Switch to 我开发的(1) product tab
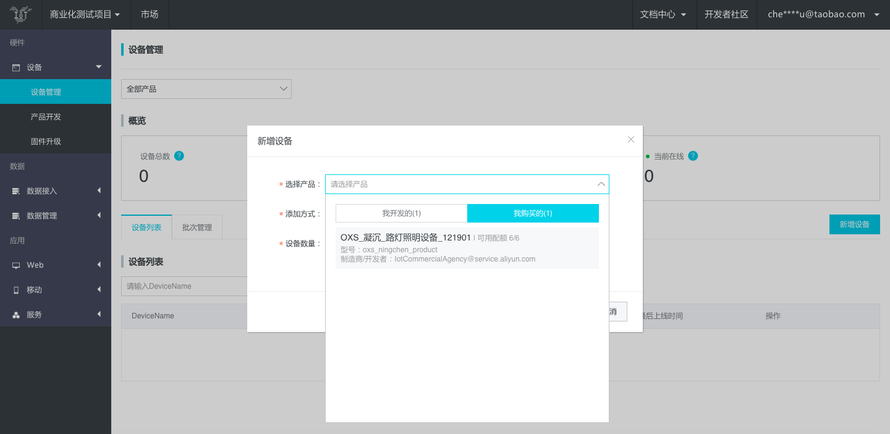Image resolution: width=890 pixels, height=434 pixels. point(401,213)
